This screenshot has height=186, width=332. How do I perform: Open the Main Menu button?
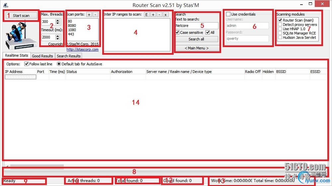(197, 48)
